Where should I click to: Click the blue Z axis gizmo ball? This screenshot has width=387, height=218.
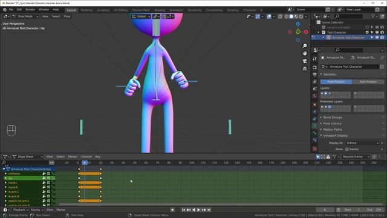click(x=298, y=24)
